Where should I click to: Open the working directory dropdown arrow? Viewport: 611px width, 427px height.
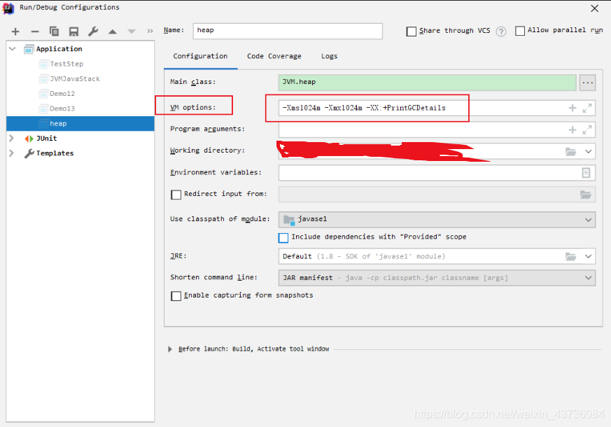pyautogui.click(x=589, y=152)
